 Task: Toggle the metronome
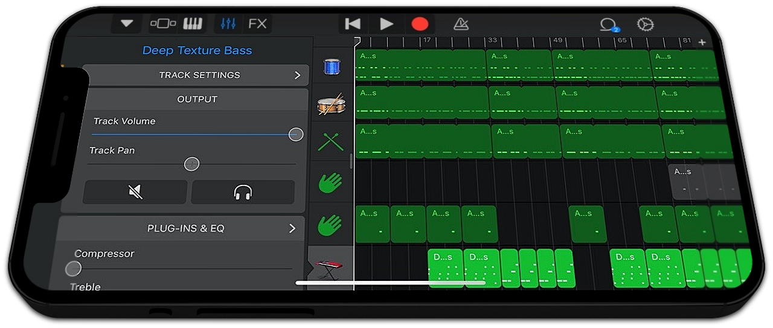click(x=461, y=24)
